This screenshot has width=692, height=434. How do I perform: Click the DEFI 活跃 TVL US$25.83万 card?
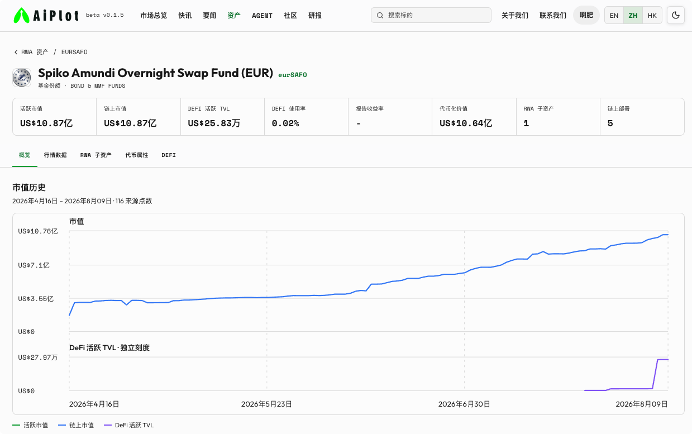[222, 117]
